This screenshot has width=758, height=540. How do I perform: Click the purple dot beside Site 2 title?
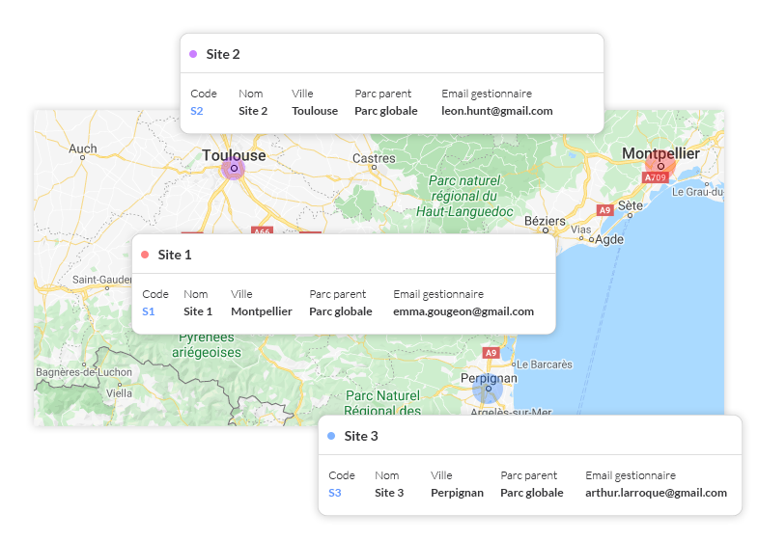(193, 54)
